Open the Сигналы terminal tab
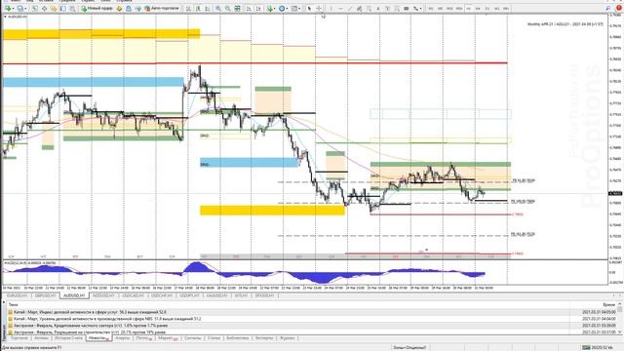Image resolution: width=624 pixels, height=351 pixels. coord(193,338)
